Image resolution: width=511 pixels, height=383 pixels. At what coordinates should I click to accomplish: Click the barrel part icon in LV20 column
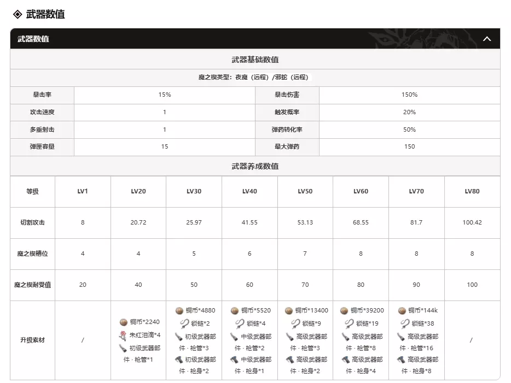(123, 348)
